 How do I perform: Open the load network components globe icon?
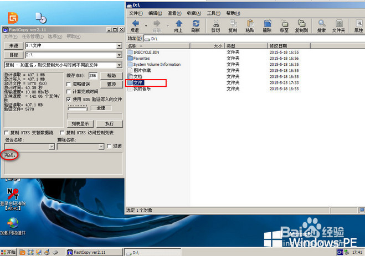(x=13, y=223)
